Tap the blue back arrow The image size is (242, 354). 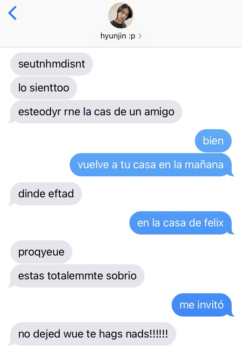[12, 13]
